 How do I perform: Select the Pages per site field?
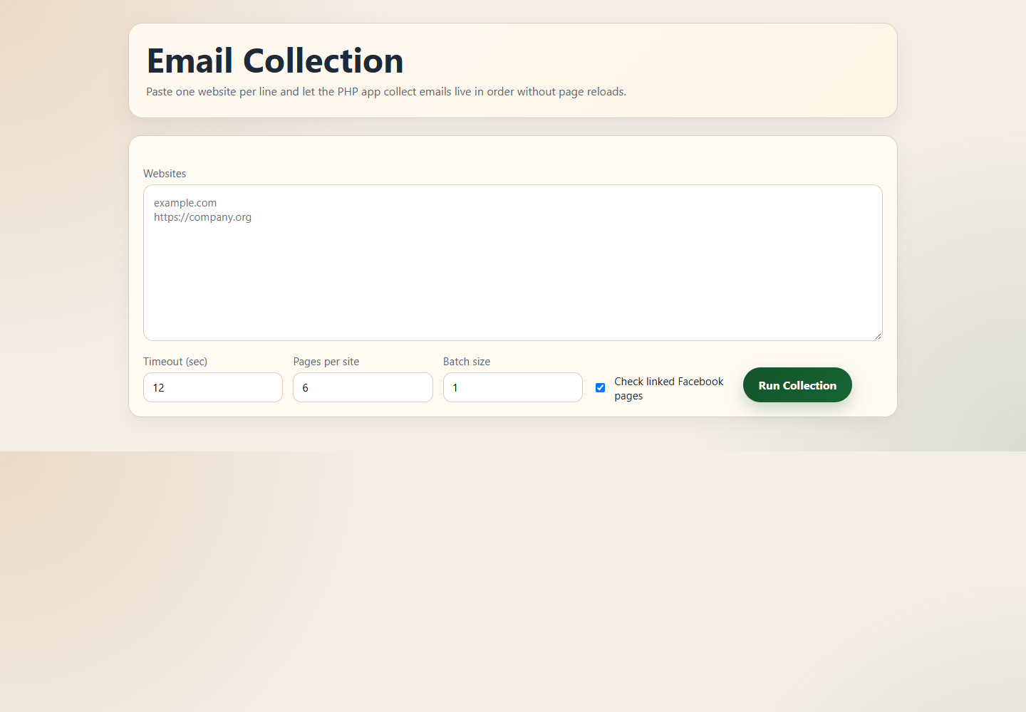pyautogui.click(x=363, y=387)
